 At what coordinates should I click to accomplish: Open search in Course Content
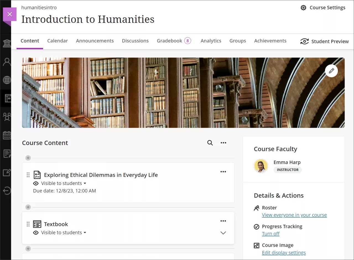point(210,143)
